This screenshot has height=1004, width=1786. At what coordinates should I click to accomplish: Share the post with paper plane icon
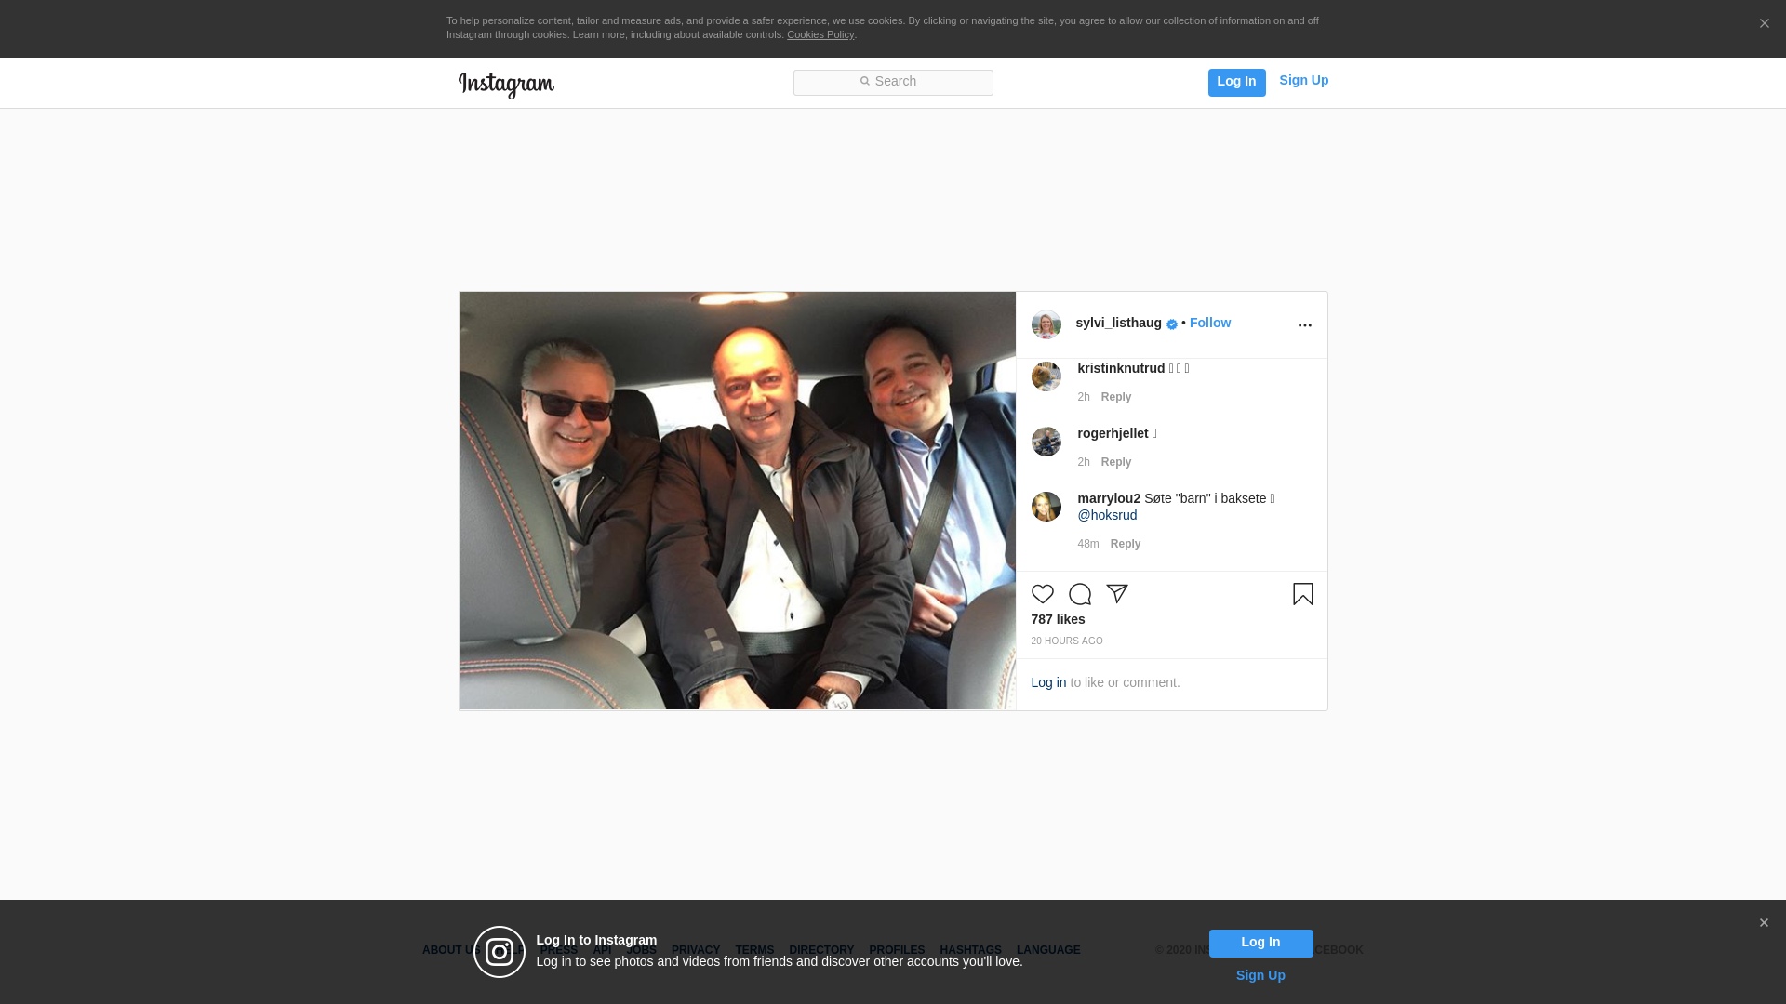click(1116, 594)
